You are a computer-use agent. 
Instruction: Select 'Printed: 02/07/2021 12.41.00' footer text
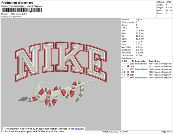tap(115, 132)
